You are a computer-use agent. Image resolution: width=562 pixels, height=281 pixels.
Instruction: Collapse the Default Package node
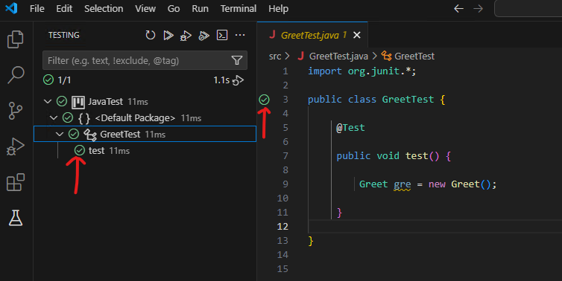pyautogui.click(x=54, y=117)
